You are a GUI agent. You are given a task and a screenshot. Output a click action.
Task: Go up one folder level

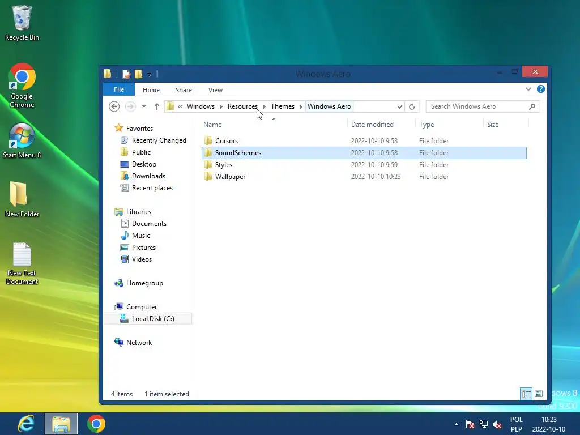pyautogui.click(x=156, y=106)
